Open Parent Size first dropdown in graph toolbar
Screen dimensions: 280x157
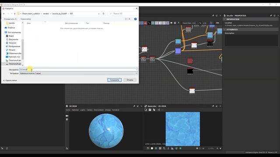(195, 23)
